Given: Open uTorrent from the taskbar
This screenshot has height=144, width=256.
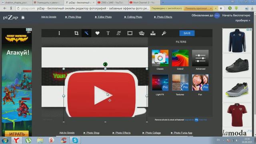Looking at the screenshot, I should [28, 140].
